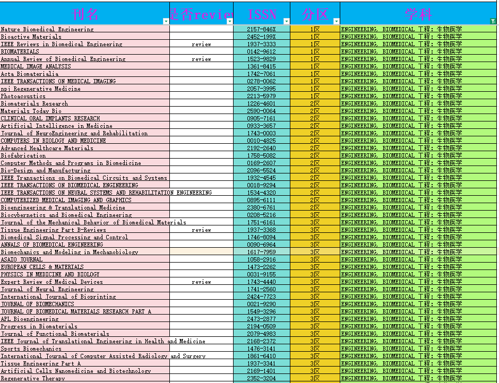Click 1区 cell in Photoacoustics row
Screen dimensions: 499x383
[x=315, y=95]
